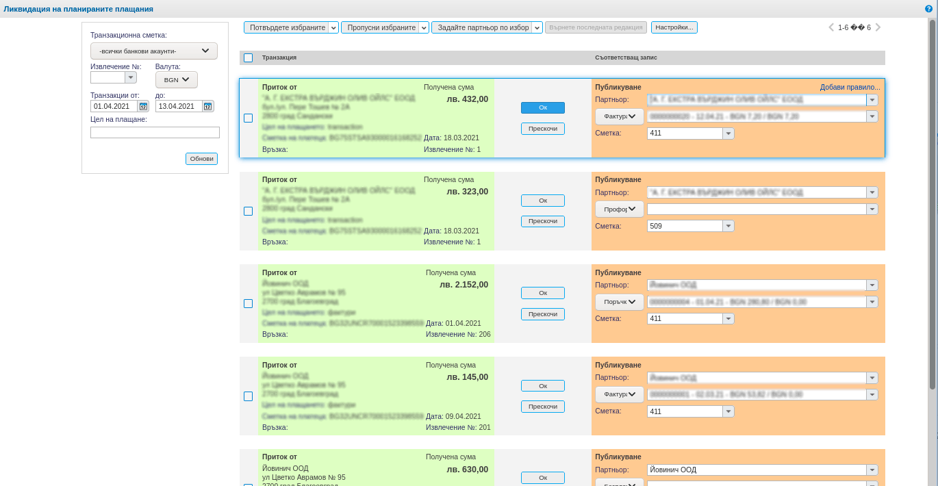Open the help question mark icon
This screenshot has width=938, height=486.
[928, 9]
